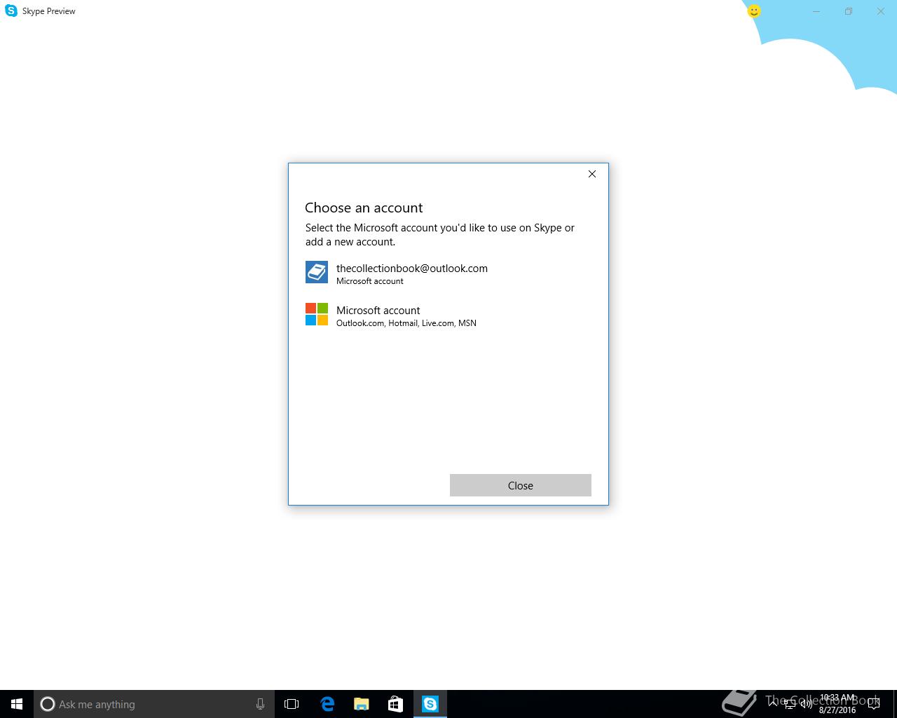Click the Cortana circle icon
Image resolution: width=897 pixels, height=718 pixels.
[x=48, y=704]
